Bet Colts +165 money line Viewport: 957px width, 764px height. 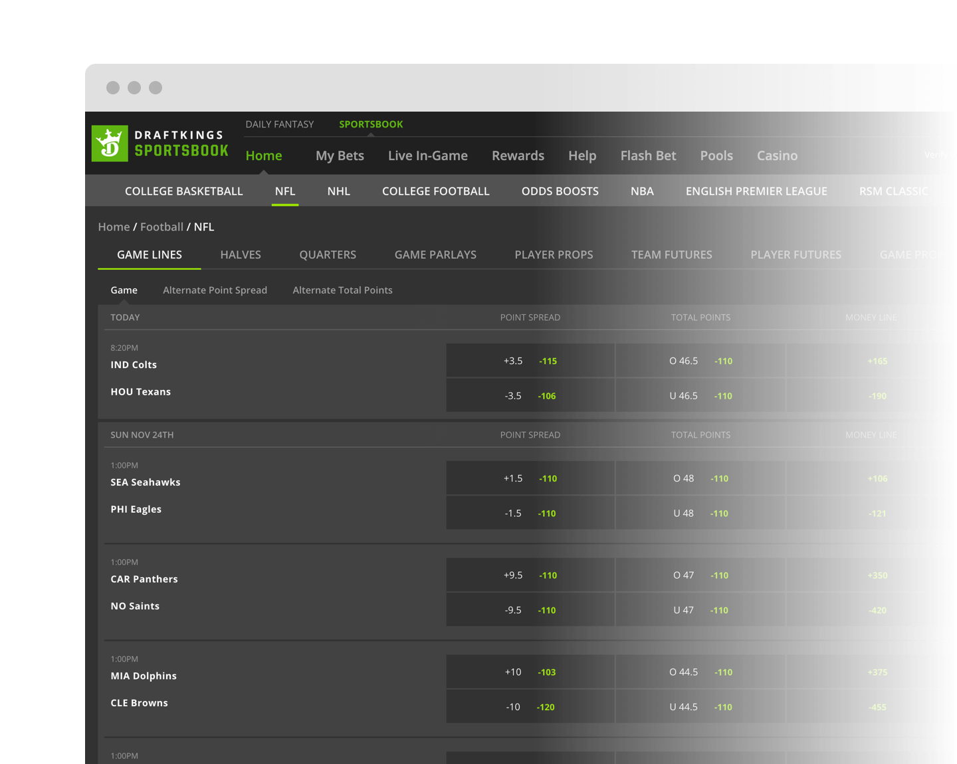871,361
